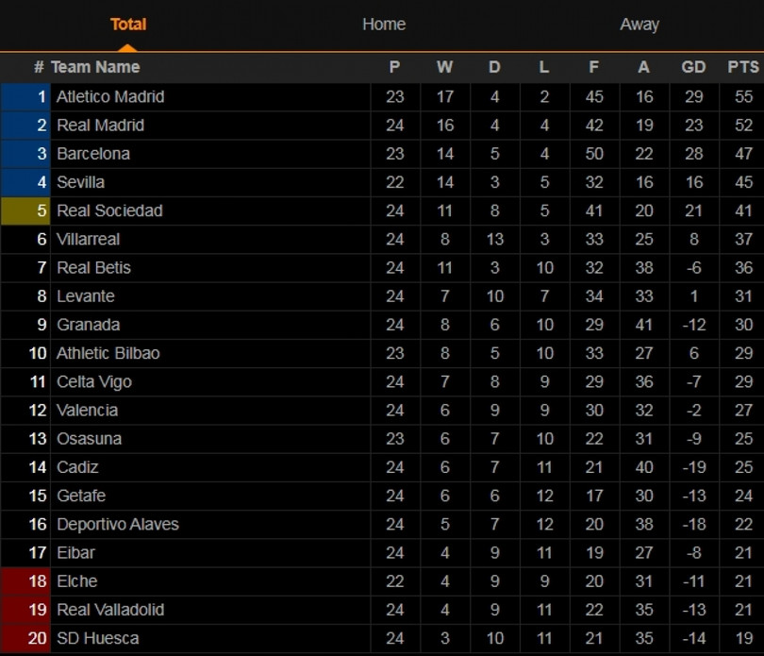Select Athletic Bilbao in standings
This screenshot has height=656, width=764.
[108, 353]
